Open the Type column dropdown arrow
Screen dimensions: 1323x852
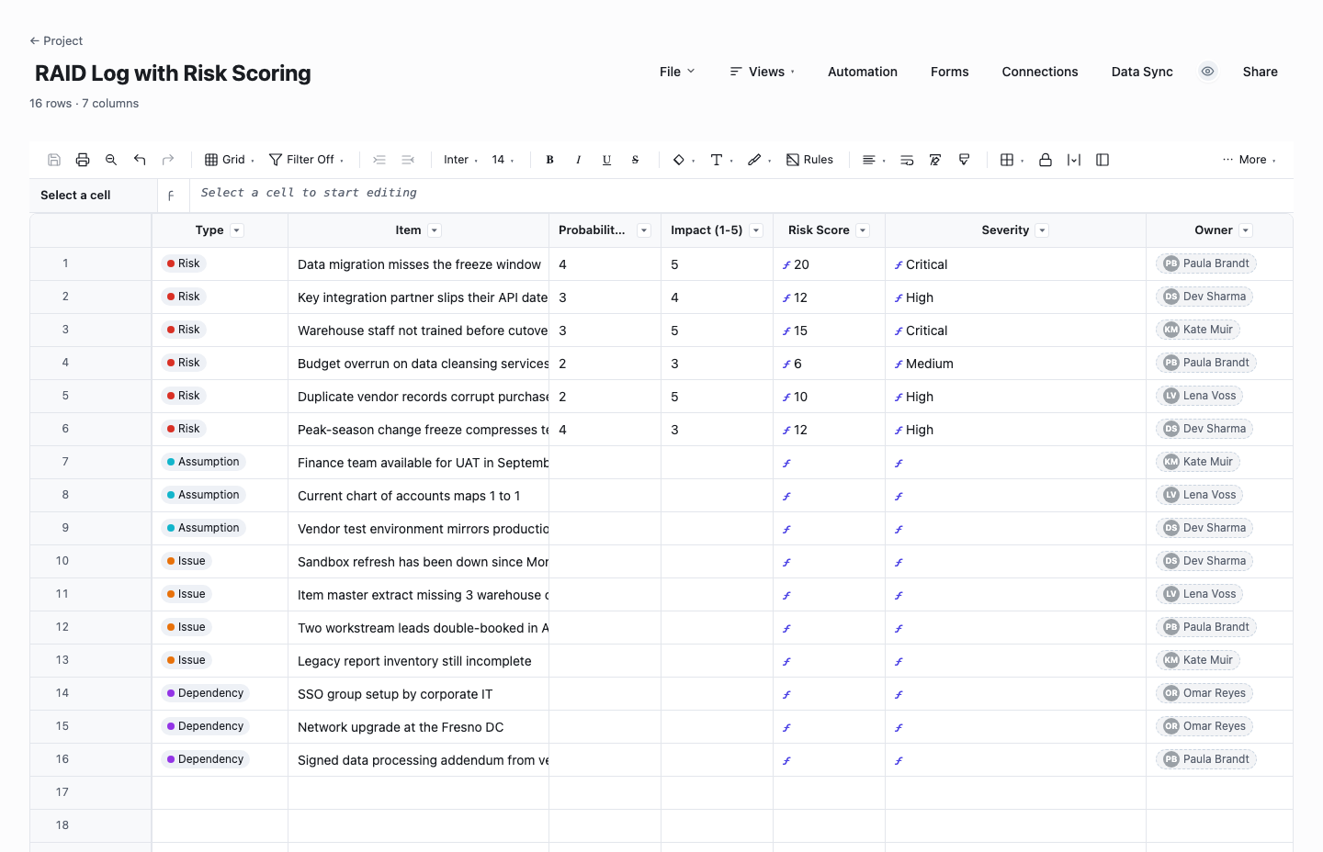point(237,230)
